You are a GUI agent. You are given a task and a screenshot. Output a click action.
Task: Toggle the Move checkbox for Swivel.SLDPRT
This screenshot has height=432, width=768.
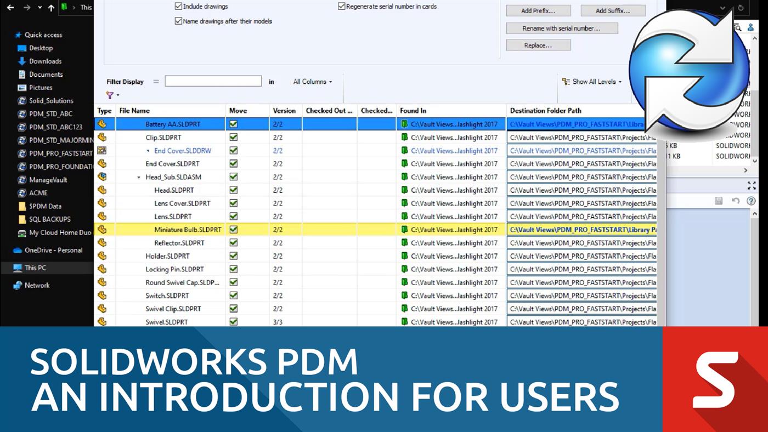[233, 322]
